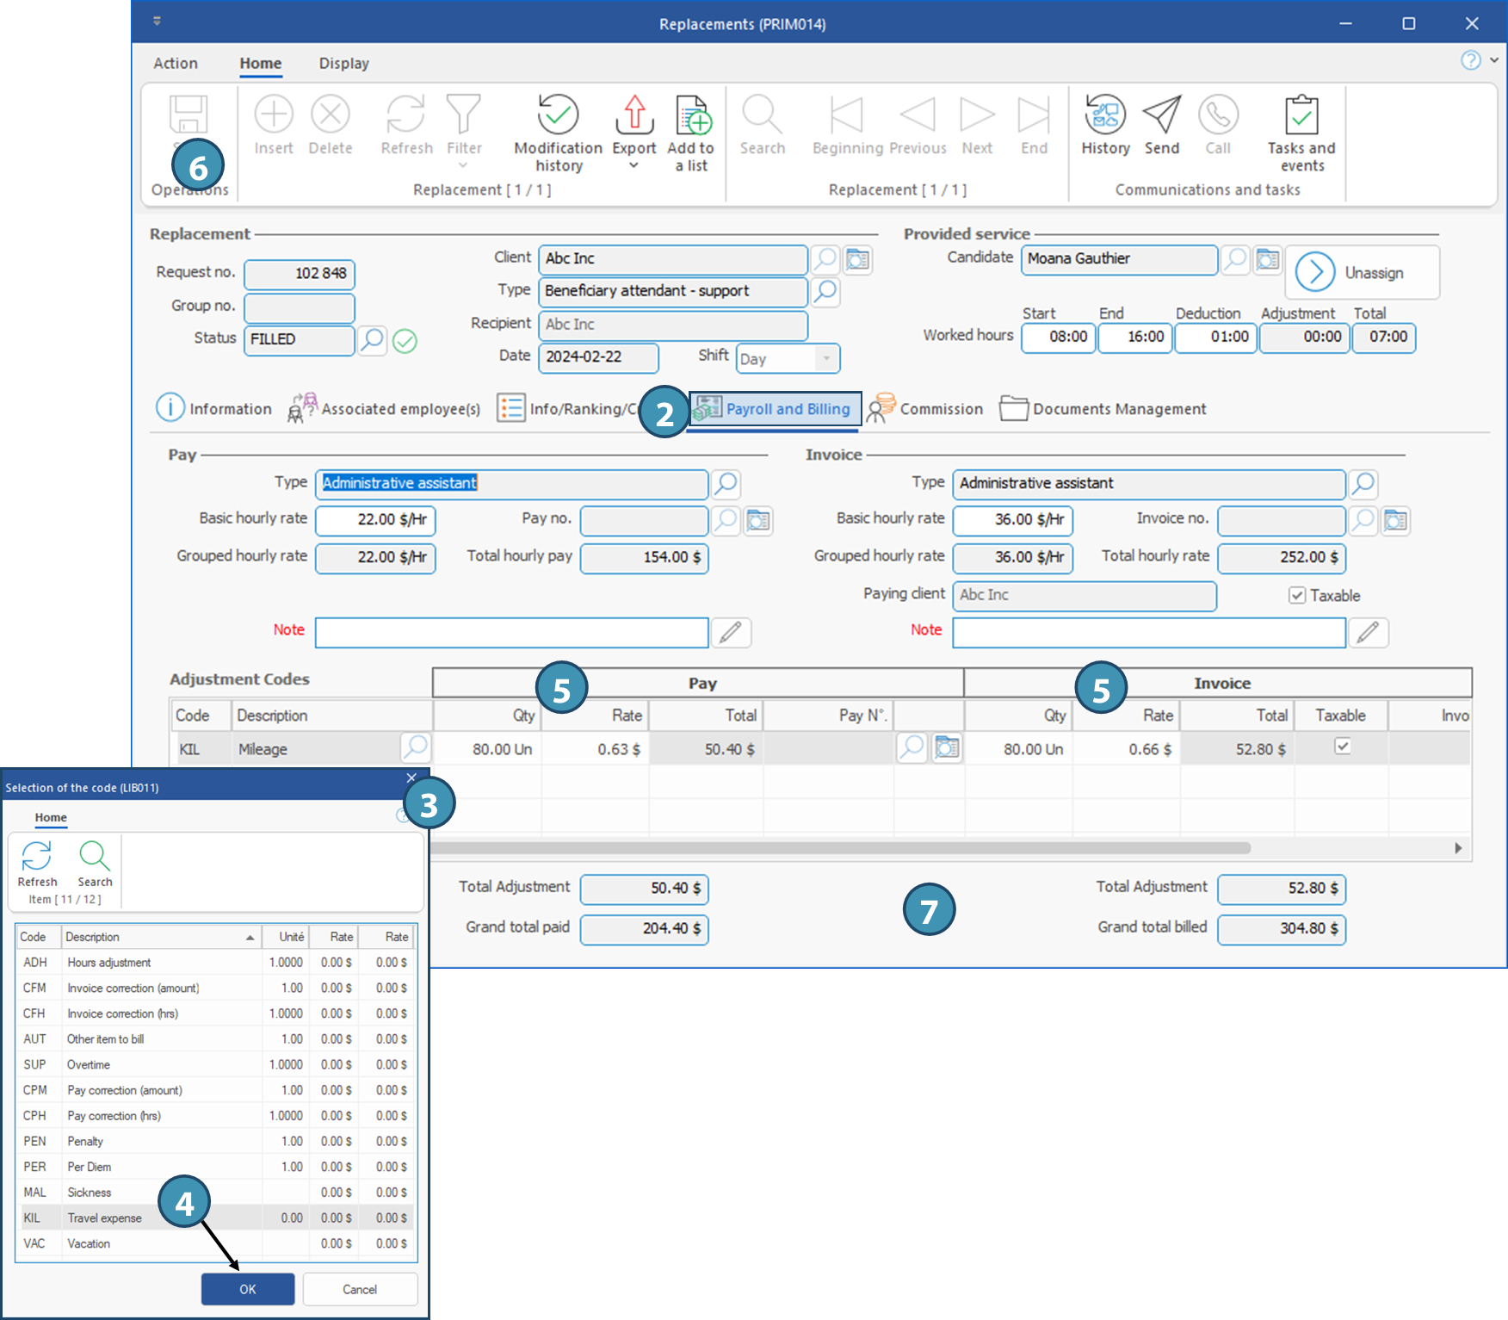The image size is (1508, 1320).
Task: Expand the Export dropdown arrow
Action: 633,166
